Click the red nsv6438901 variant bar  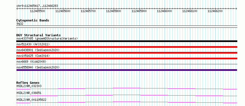click(x=127, y=53)
